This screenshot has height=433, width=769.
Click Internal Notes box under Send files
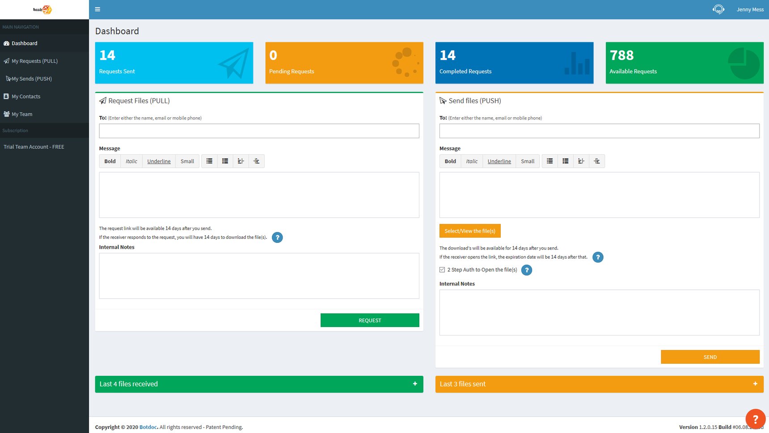coord(599,313)
